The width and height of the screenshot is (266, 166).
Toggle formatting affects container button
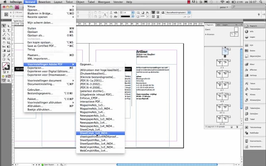click(x=4, y=72)
